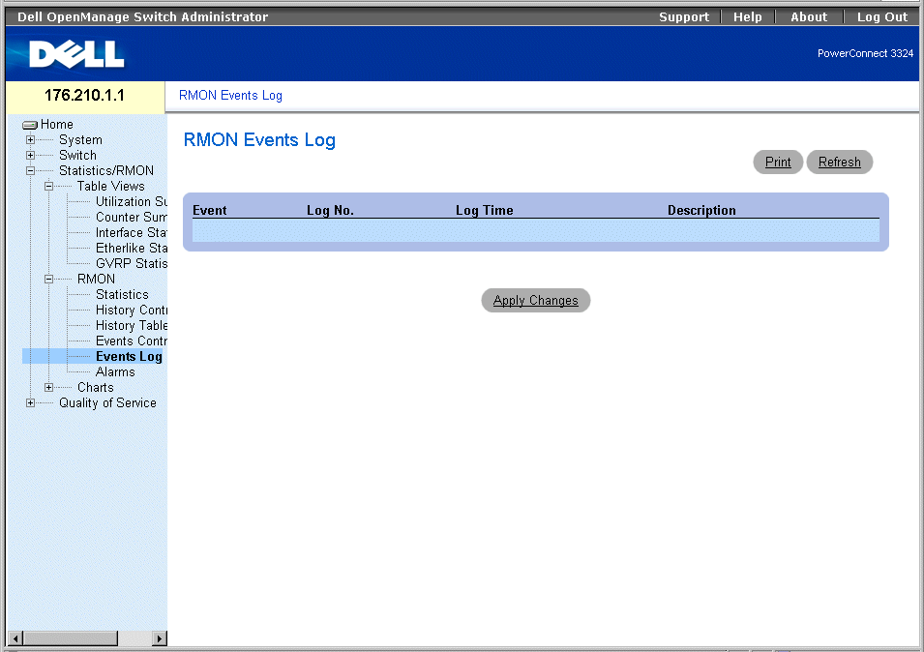Click the navigation horizontal scrollbar thumb
Viewport: 924px width, 652px height.
[71, 638]
